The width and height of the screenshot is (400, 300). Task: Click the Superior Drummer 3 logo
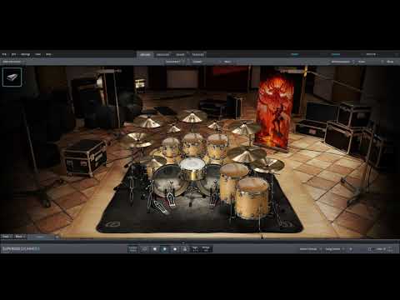(x=21, y=249)
